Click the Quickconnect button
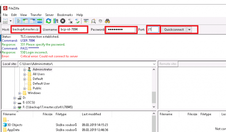 [x=174, y=30]
